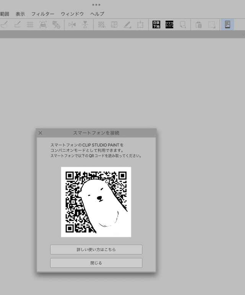Click the page with curved arrow icon

point(183,24)
